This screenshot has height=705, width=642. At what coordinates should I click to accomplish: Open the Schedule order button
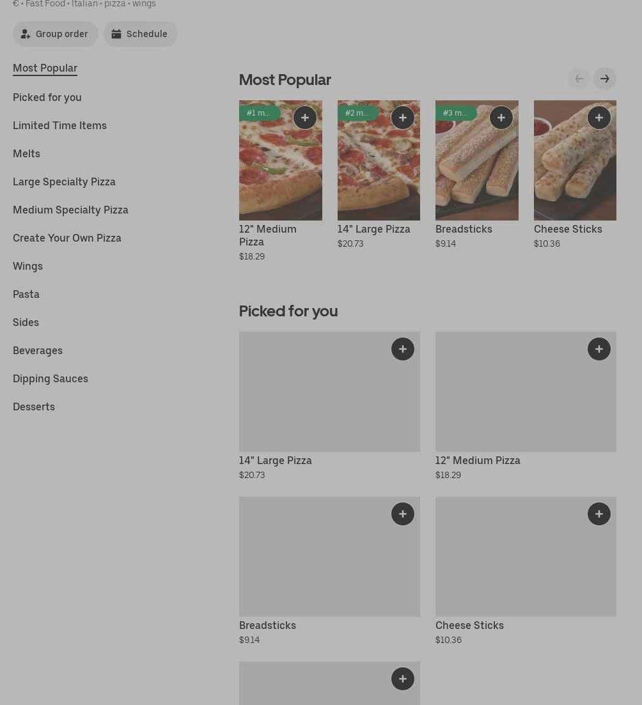pos(140,34)
